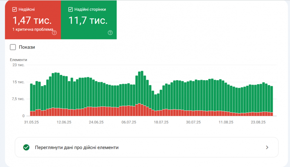Click text 1 критична проблема
This screenshot has height=167, width=290.
(33, 29)
